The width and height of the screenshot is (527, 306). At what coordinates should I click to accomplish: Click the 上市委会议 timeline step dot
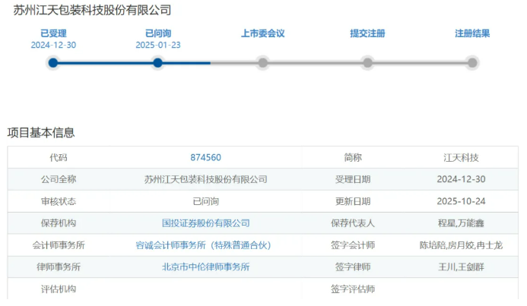262,63
